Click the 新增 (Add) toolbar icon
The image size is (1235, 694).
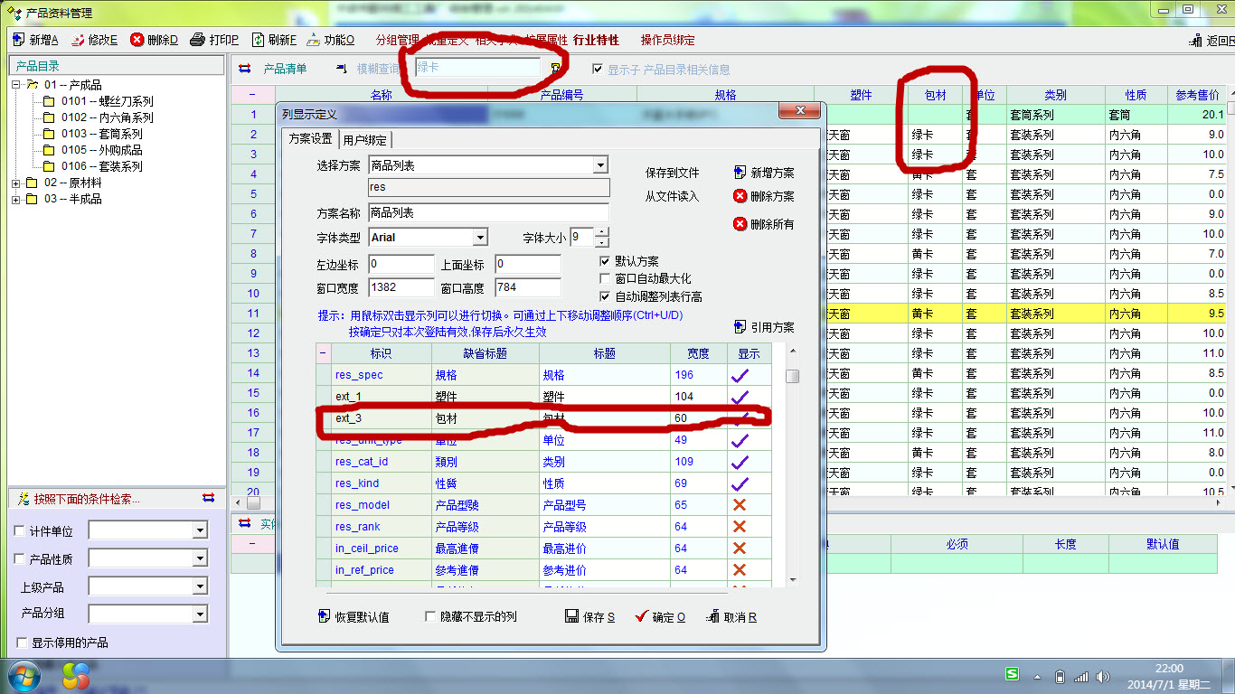click(x=18, y=40)
